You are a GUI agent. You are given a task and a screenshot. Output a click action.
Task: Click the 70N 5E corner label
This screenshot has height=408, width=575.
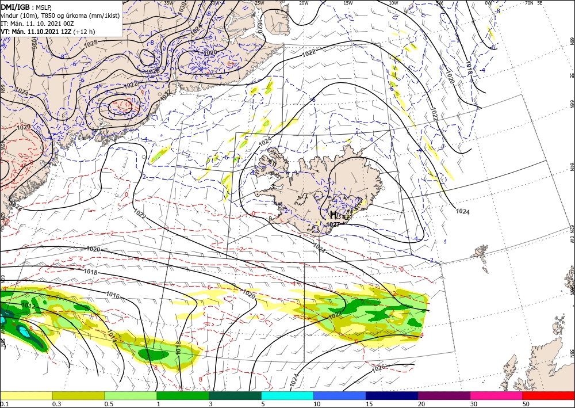(534, 3)
